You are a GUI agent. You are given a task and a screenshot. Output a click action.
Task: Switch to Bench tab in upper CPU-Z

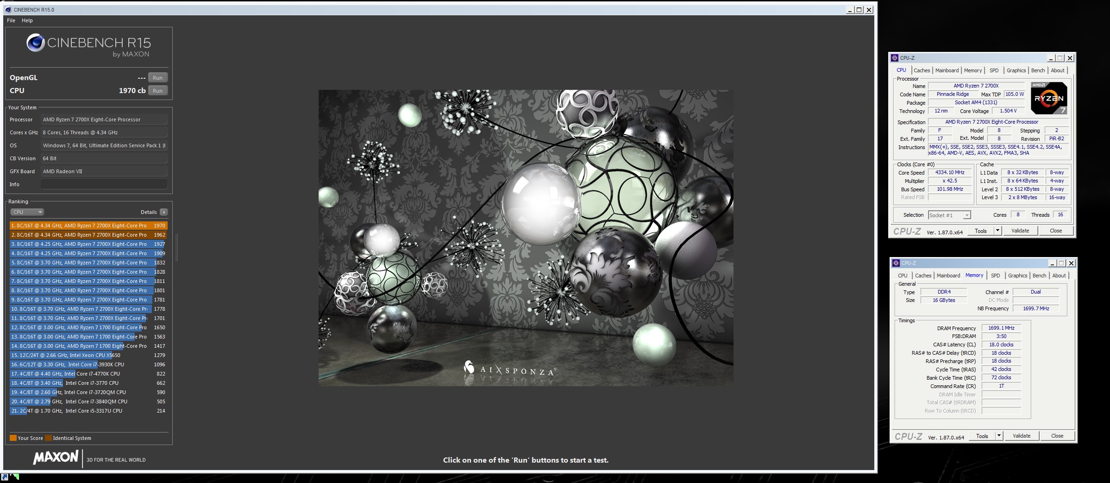(x=1038, y=70)
